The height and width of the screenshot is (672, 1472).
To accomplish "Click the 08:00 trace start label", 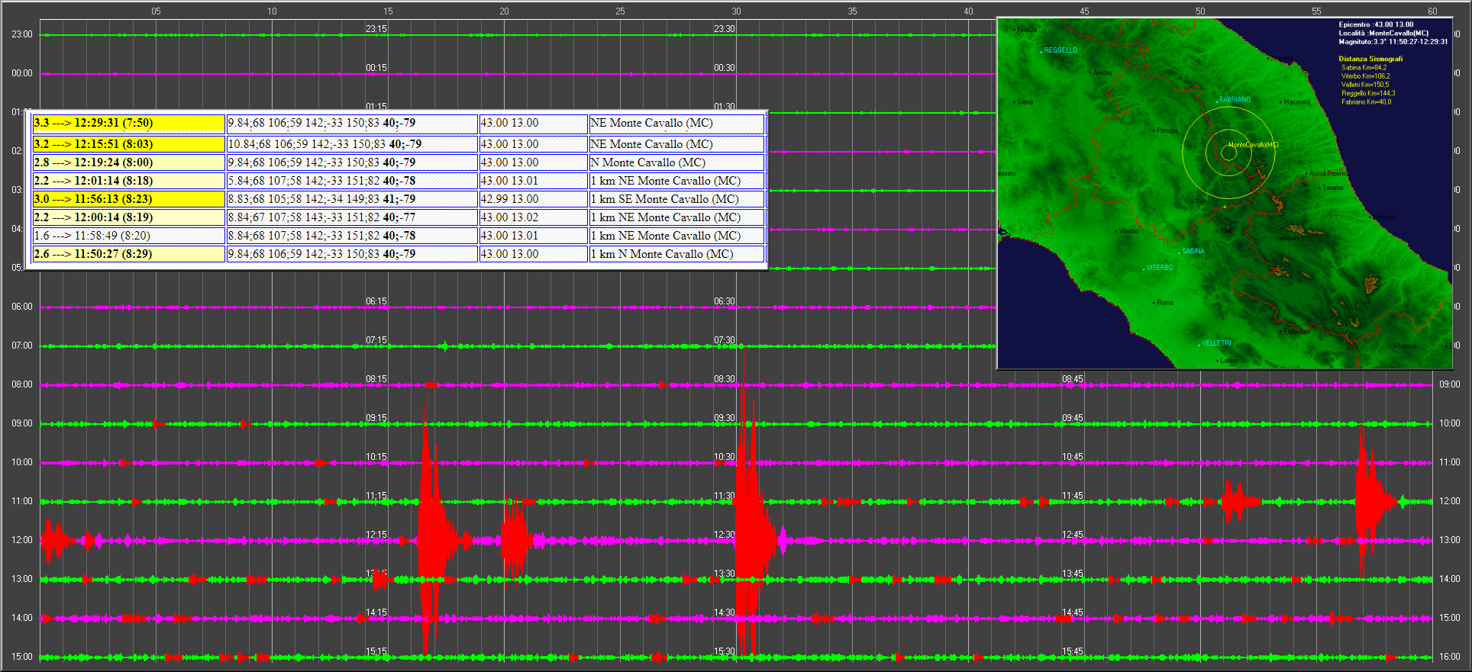I will (x=22, y=384).
